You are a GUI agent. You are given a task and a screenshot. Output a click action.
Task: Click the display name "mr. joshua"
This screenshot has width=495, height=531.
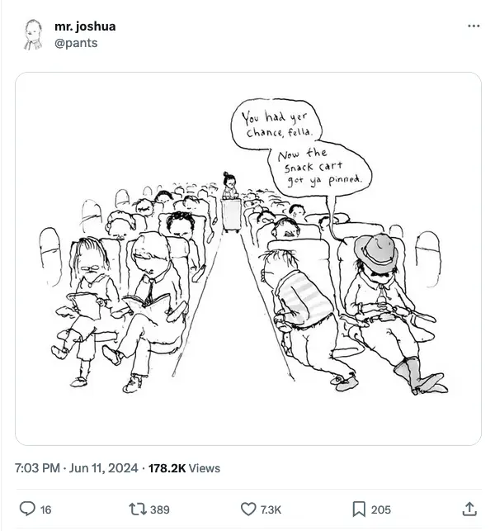85,26
